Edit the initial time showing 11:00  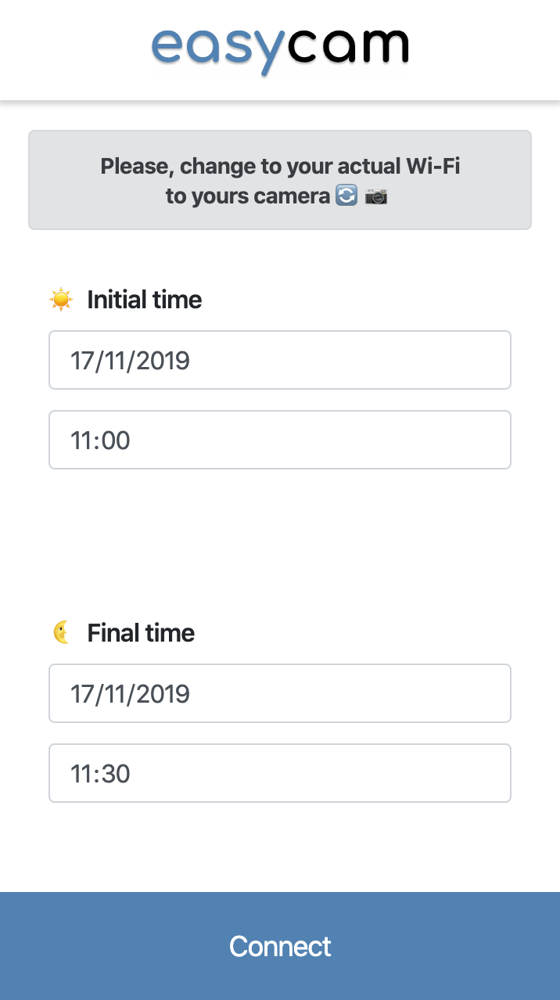[279, 440]
